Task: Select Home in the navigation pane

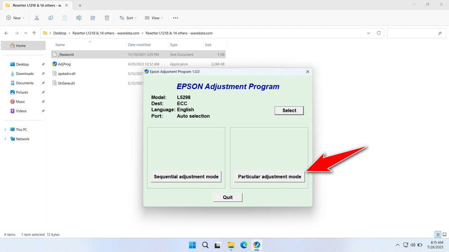Action: (23, 45)
